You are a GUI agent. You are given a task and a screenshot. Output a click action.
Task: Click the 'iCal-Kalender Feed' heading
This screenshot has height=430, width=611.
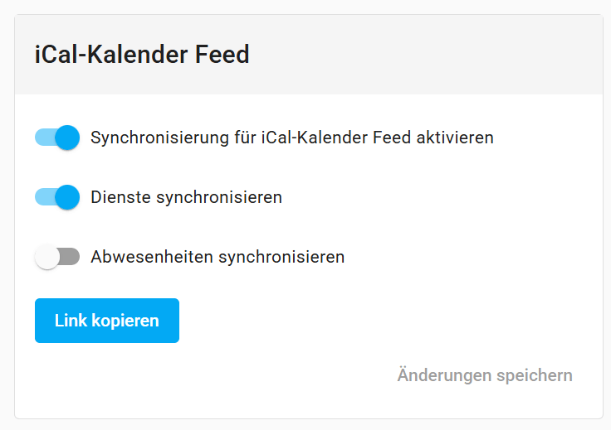[x=142, y=55]
